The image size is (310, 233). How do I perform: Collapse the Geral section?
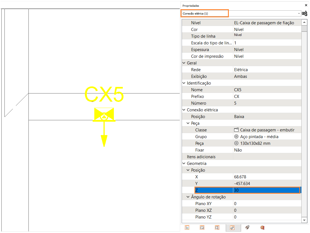point(184,63)
